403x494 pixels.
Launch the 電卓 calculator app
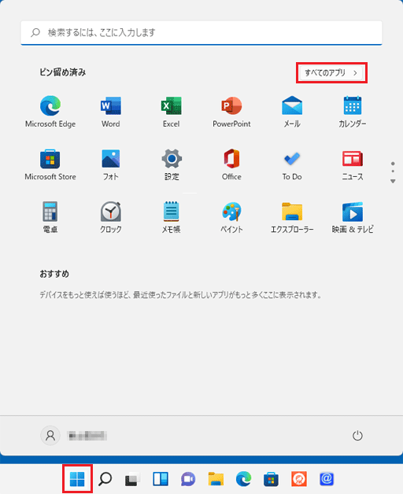(50, 217)
